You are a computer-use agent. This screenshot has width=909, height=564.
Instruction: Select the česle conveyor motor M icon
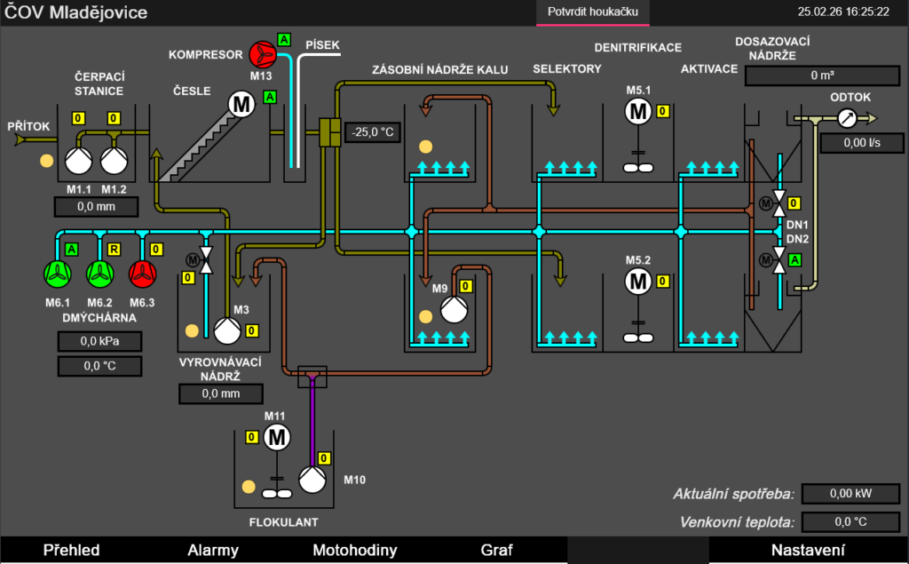tap(241, 105)
